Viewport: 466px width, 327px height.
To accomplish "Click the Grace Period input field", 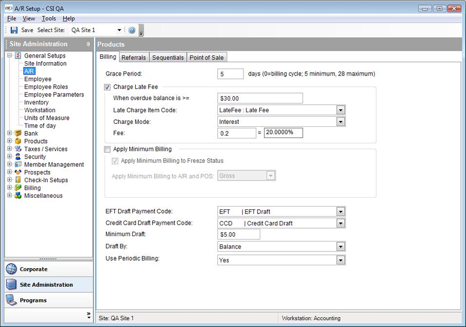I will 230,74.
